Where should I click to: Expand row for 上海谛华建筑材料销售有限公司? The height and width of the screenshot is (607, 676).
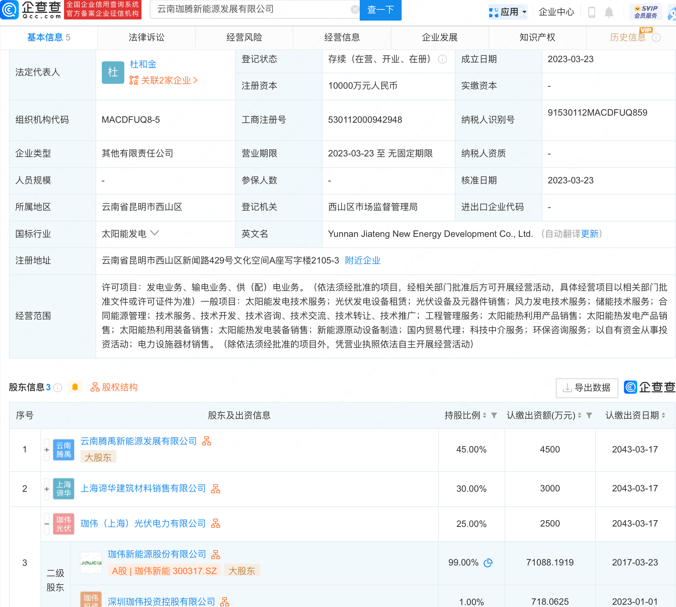pyautogui.click(x=47, y=489)
